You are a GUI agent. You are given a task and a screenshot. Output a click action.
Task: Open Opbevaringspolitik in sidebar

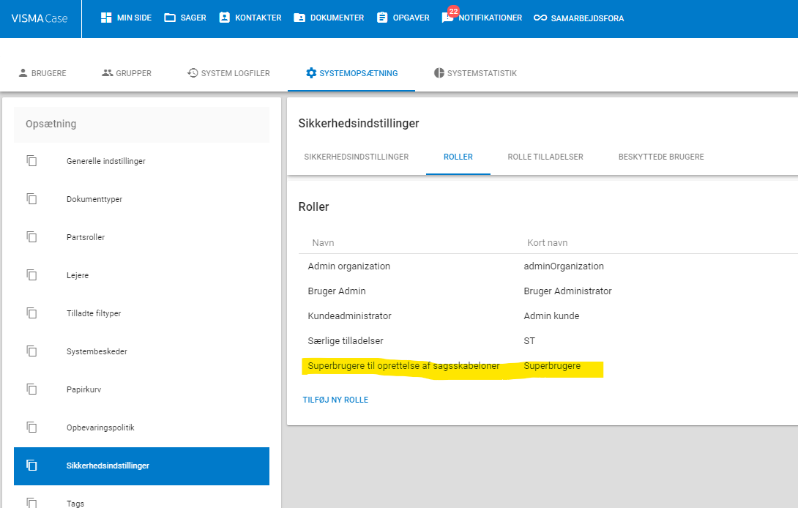[x=141, y=427]
